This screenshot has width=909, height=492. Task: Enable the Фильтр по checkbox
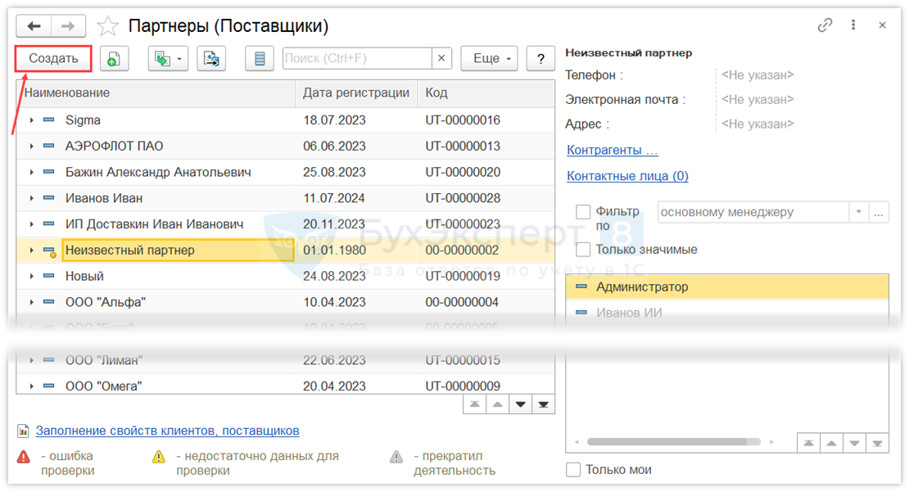(x=583, y=212)
